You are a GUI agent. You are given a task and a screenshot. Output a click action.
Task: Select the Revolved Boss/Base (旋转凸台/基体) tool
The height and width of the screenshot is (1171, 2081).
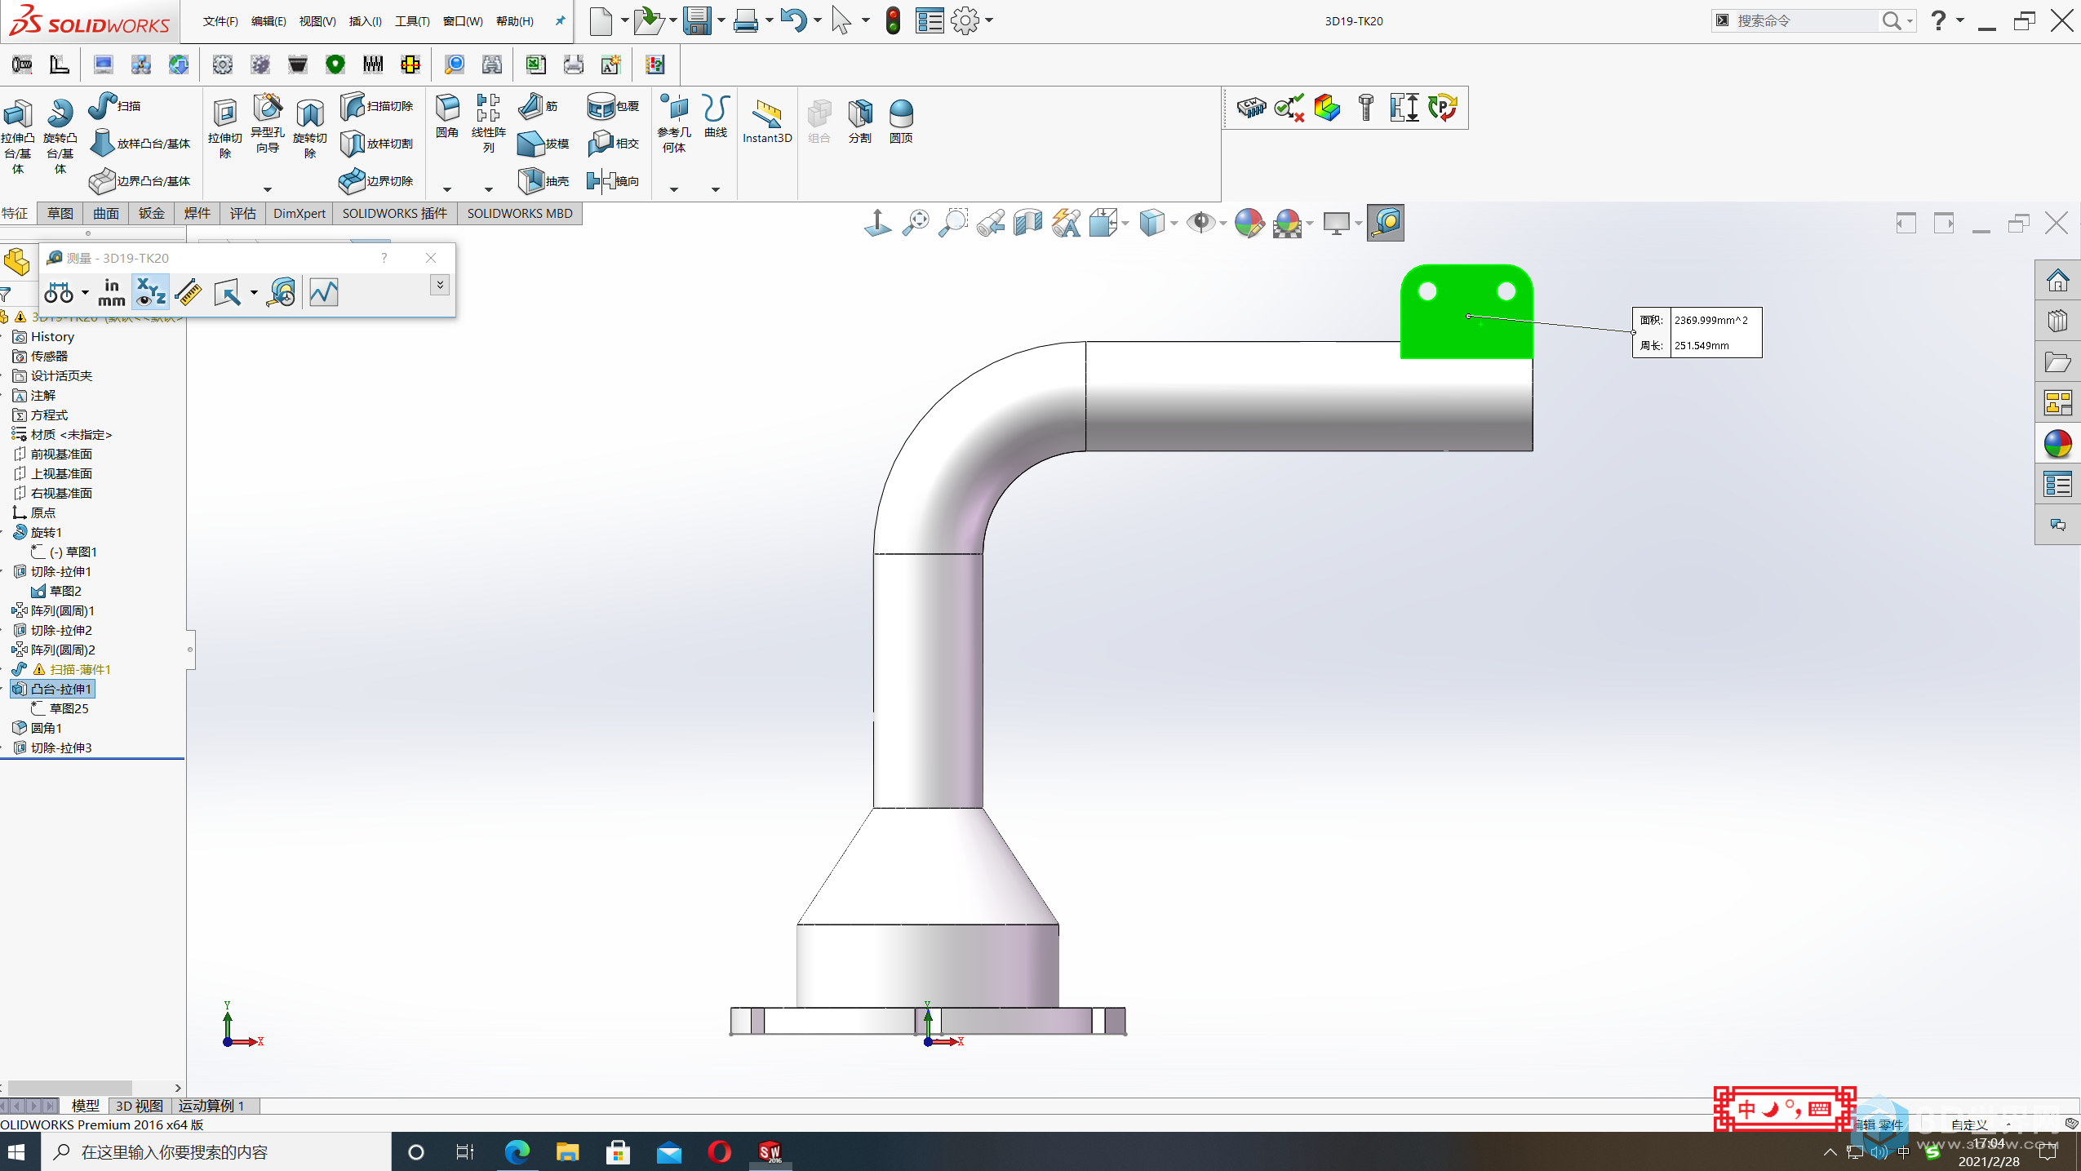[x=60, y=135]
